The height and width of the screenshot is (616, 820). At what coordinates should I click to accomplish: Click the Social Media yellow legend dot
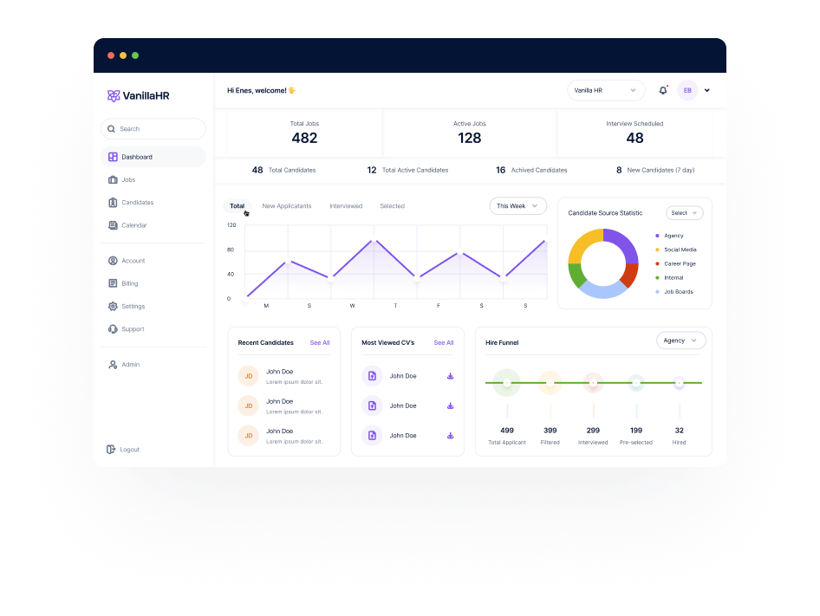(657, 250)
